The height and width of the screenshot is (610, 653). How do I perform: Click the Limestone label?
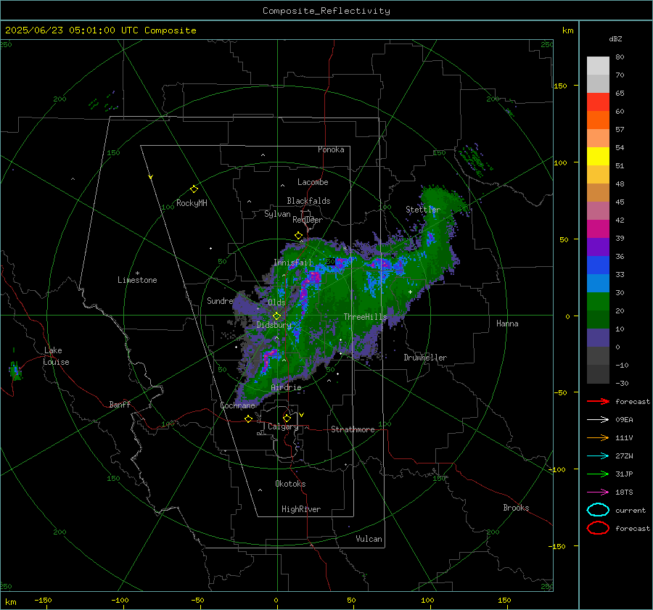(x=137, y=280)
